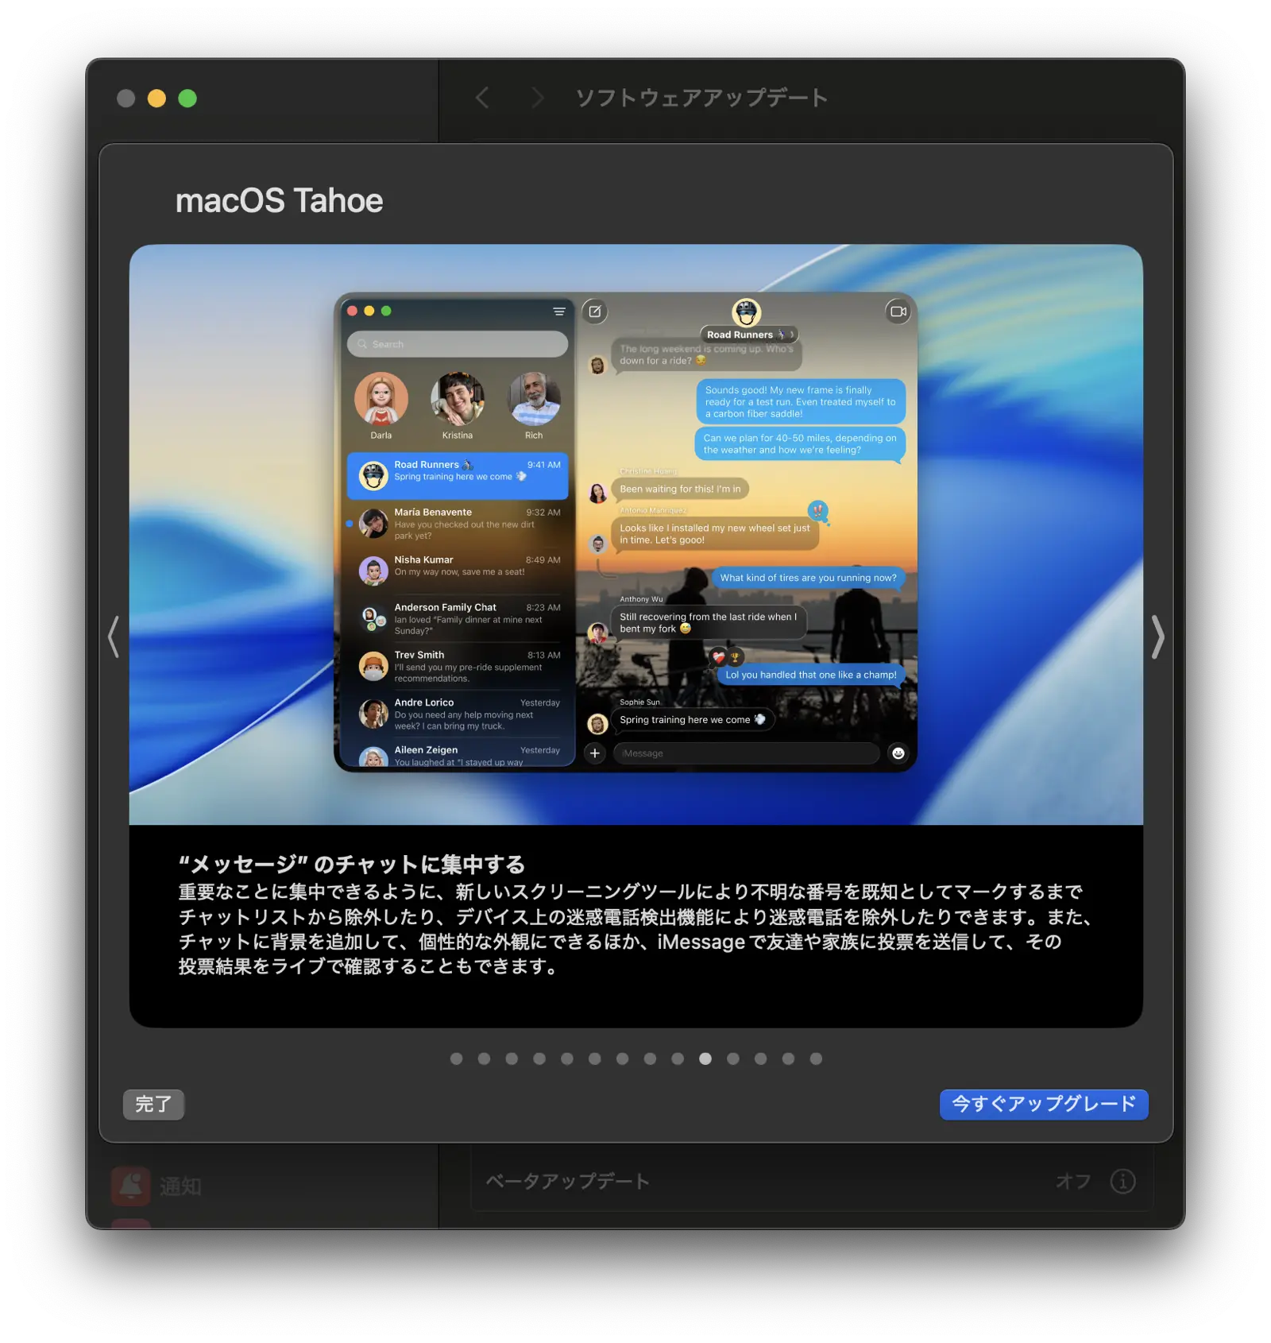Select the fifth page indicator dot

point(567,1059)
